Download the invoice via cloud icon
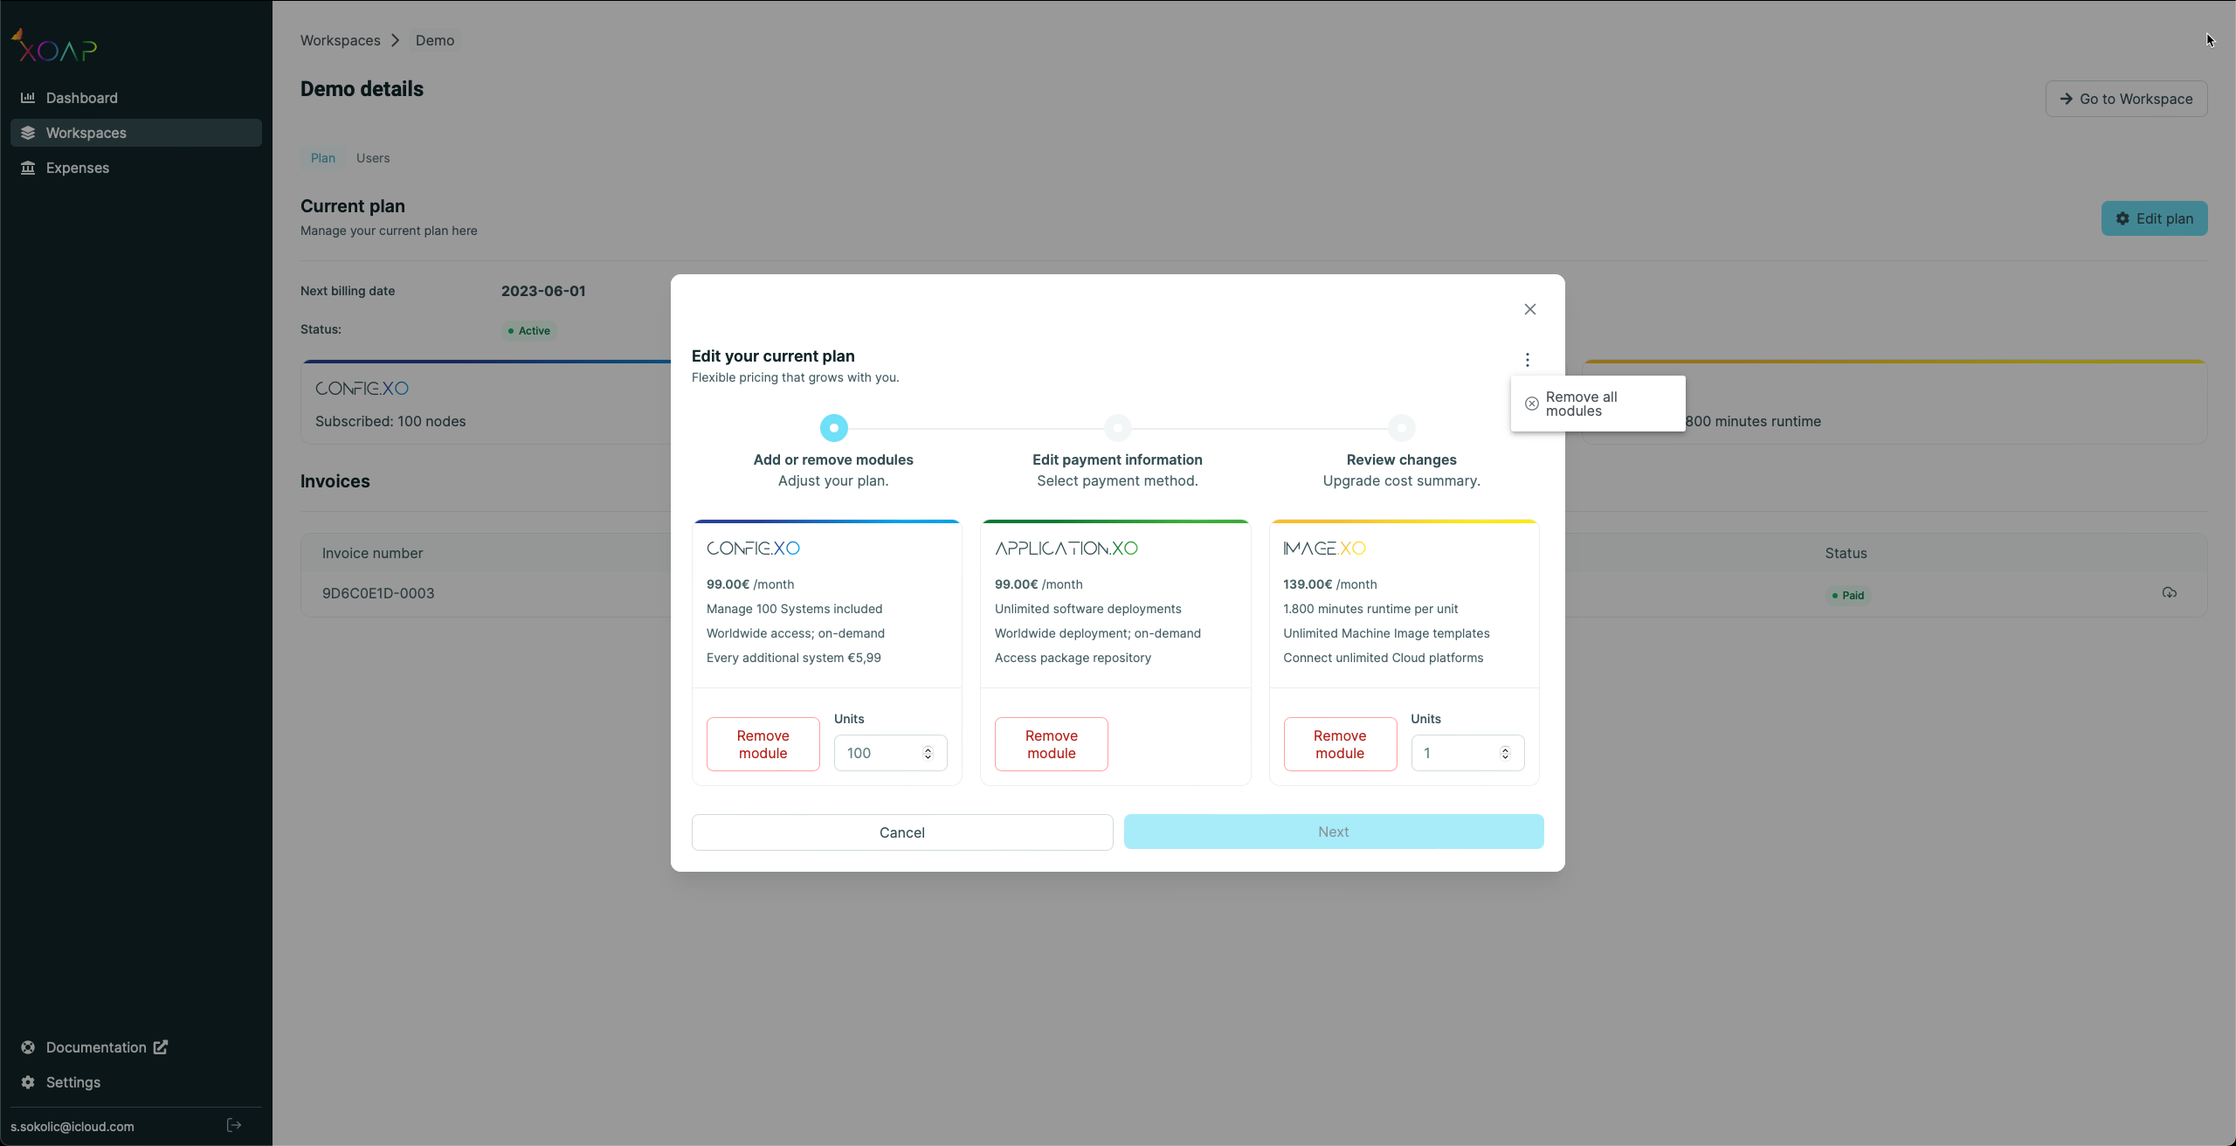The height and width of the screenshot is (1146, 2236). click(2170, 593)
